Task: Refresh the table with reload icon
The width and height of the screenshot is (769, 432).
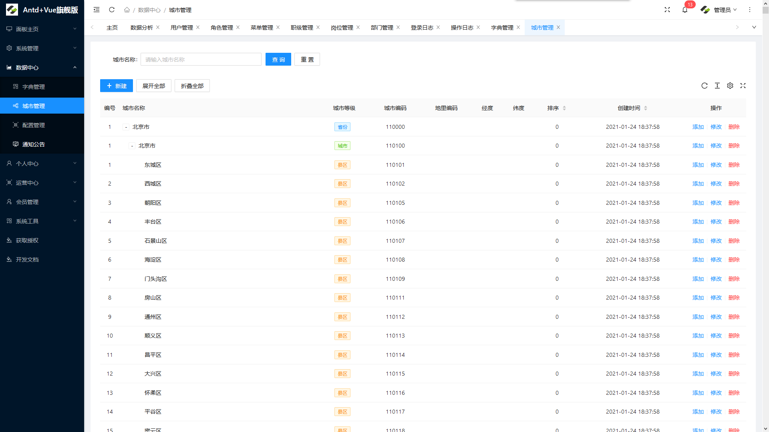Action: coord(705,86)
